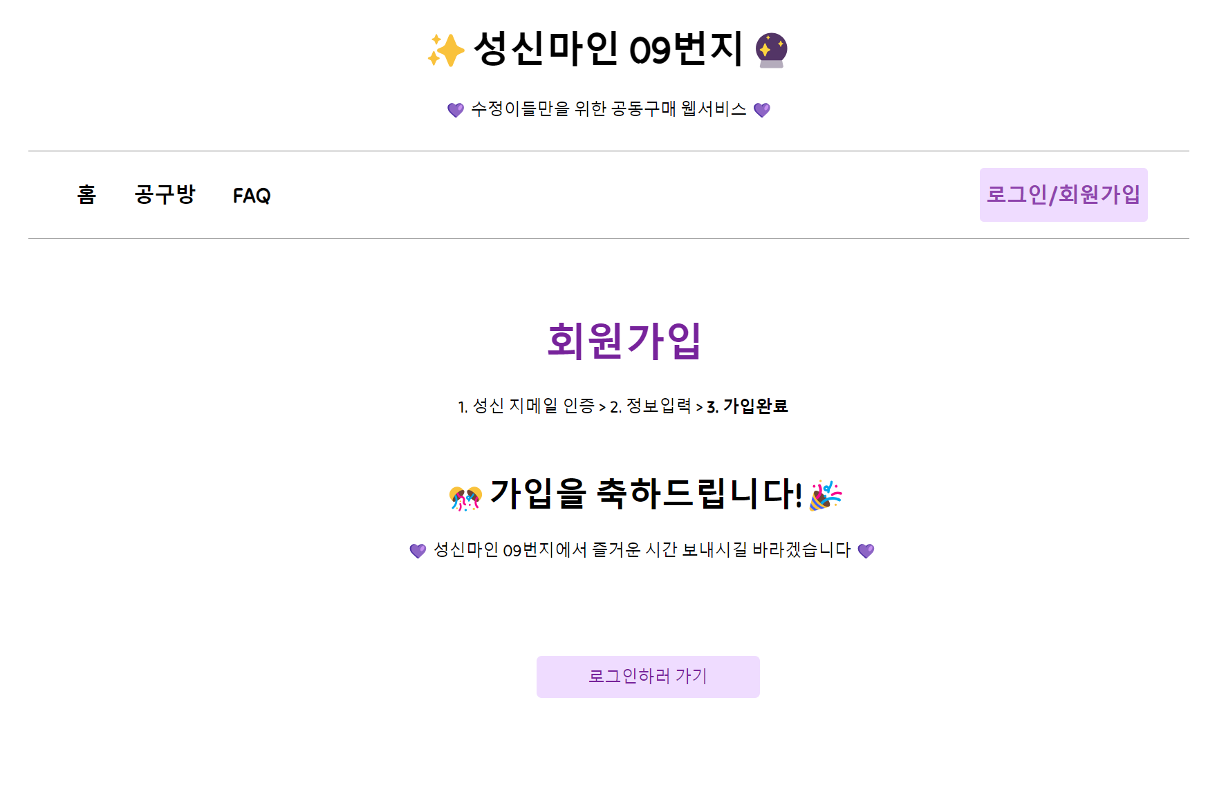Click the 로그인/회원가입 button

point(1063,196)
